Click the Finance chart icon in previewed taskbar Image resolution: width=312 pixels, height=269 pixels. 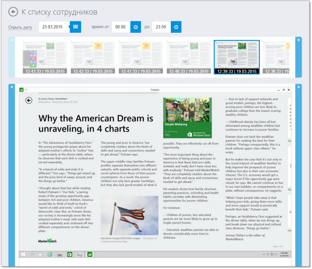(x=90, y=254)
